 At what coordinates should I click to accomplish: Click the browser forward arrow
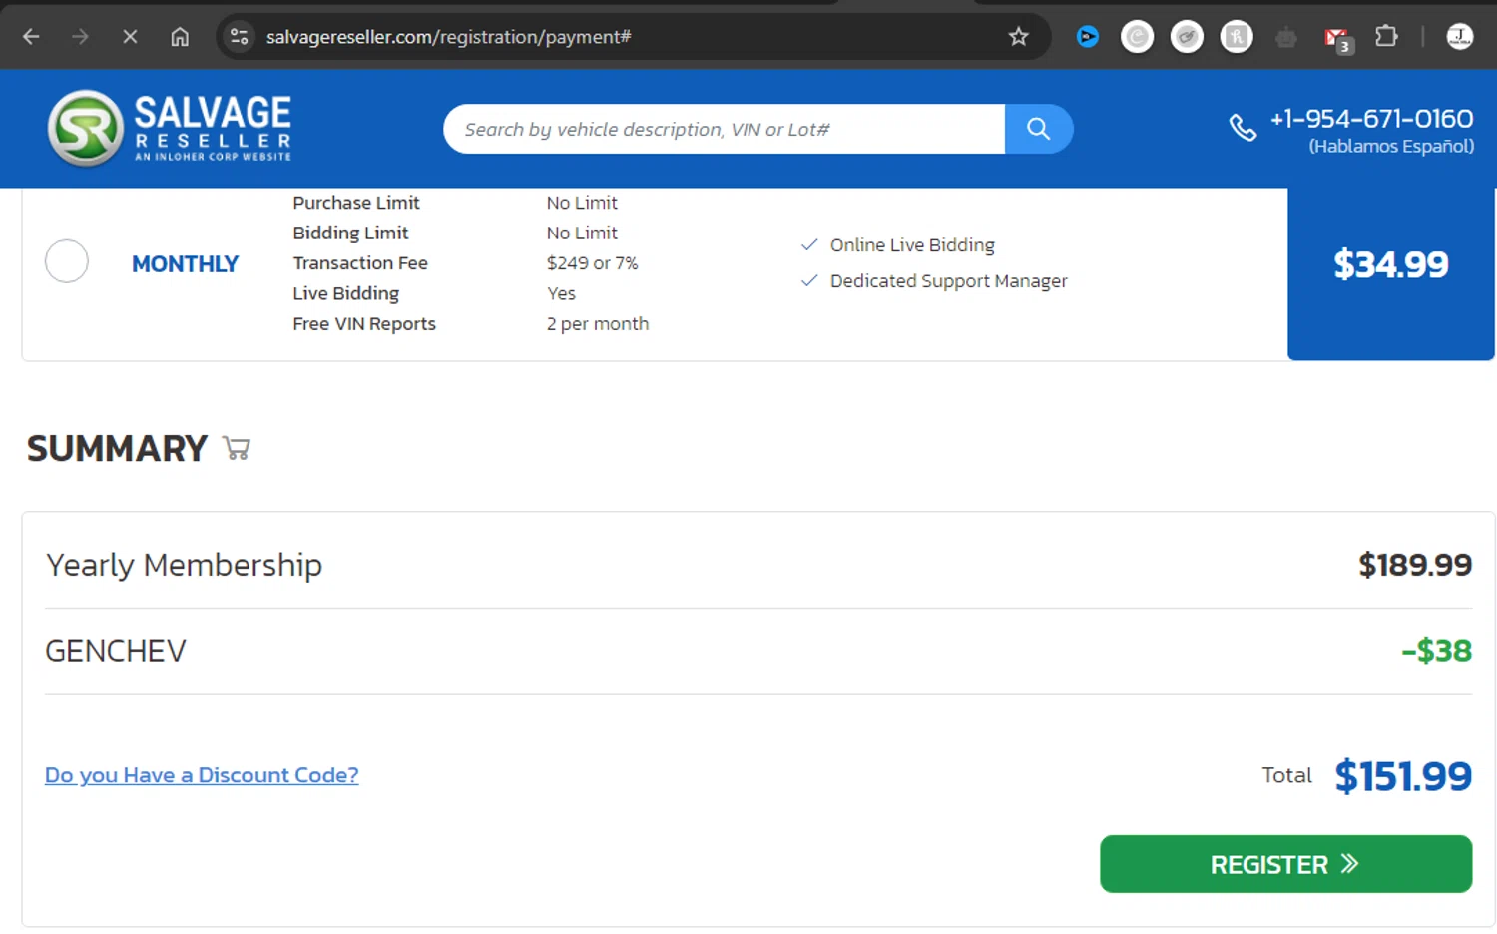pos(80,37)
